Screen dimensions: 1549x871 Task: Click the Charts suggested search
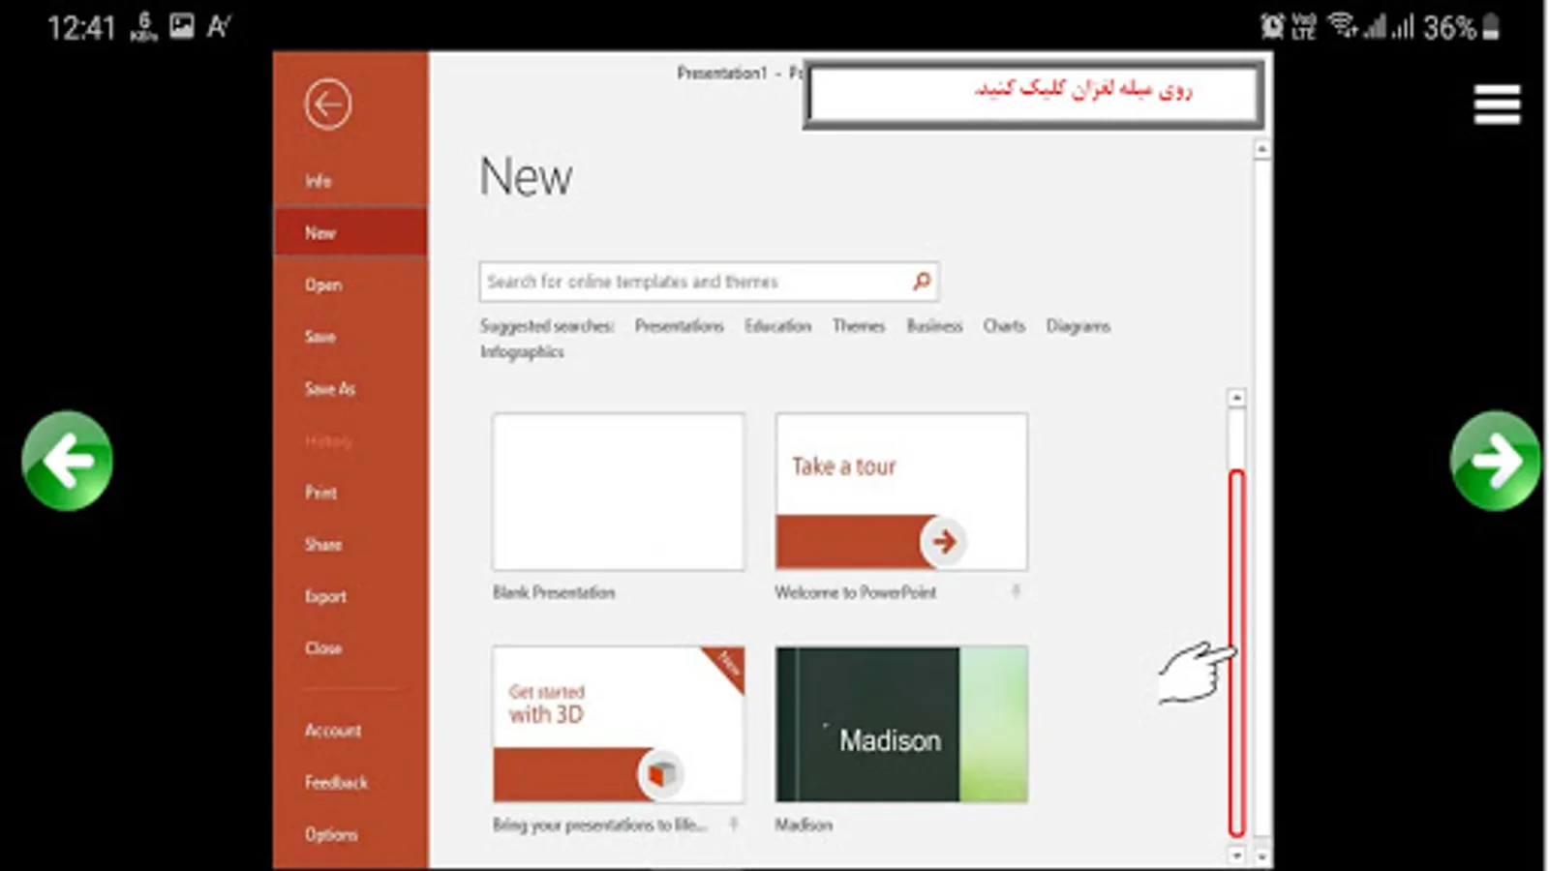point(1004,326)
